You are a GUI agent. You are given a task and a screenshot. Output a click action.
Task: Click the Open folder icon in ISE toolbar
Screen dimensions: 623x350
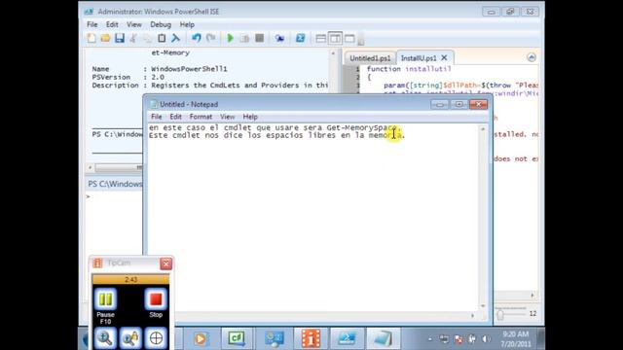pos(105,38)
